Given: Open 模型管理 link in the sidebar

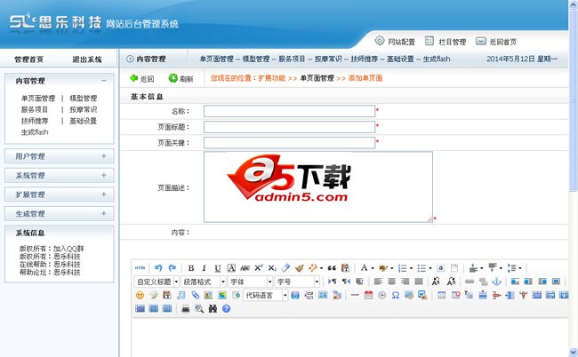Looking at the screenshot, I should 84,99.
